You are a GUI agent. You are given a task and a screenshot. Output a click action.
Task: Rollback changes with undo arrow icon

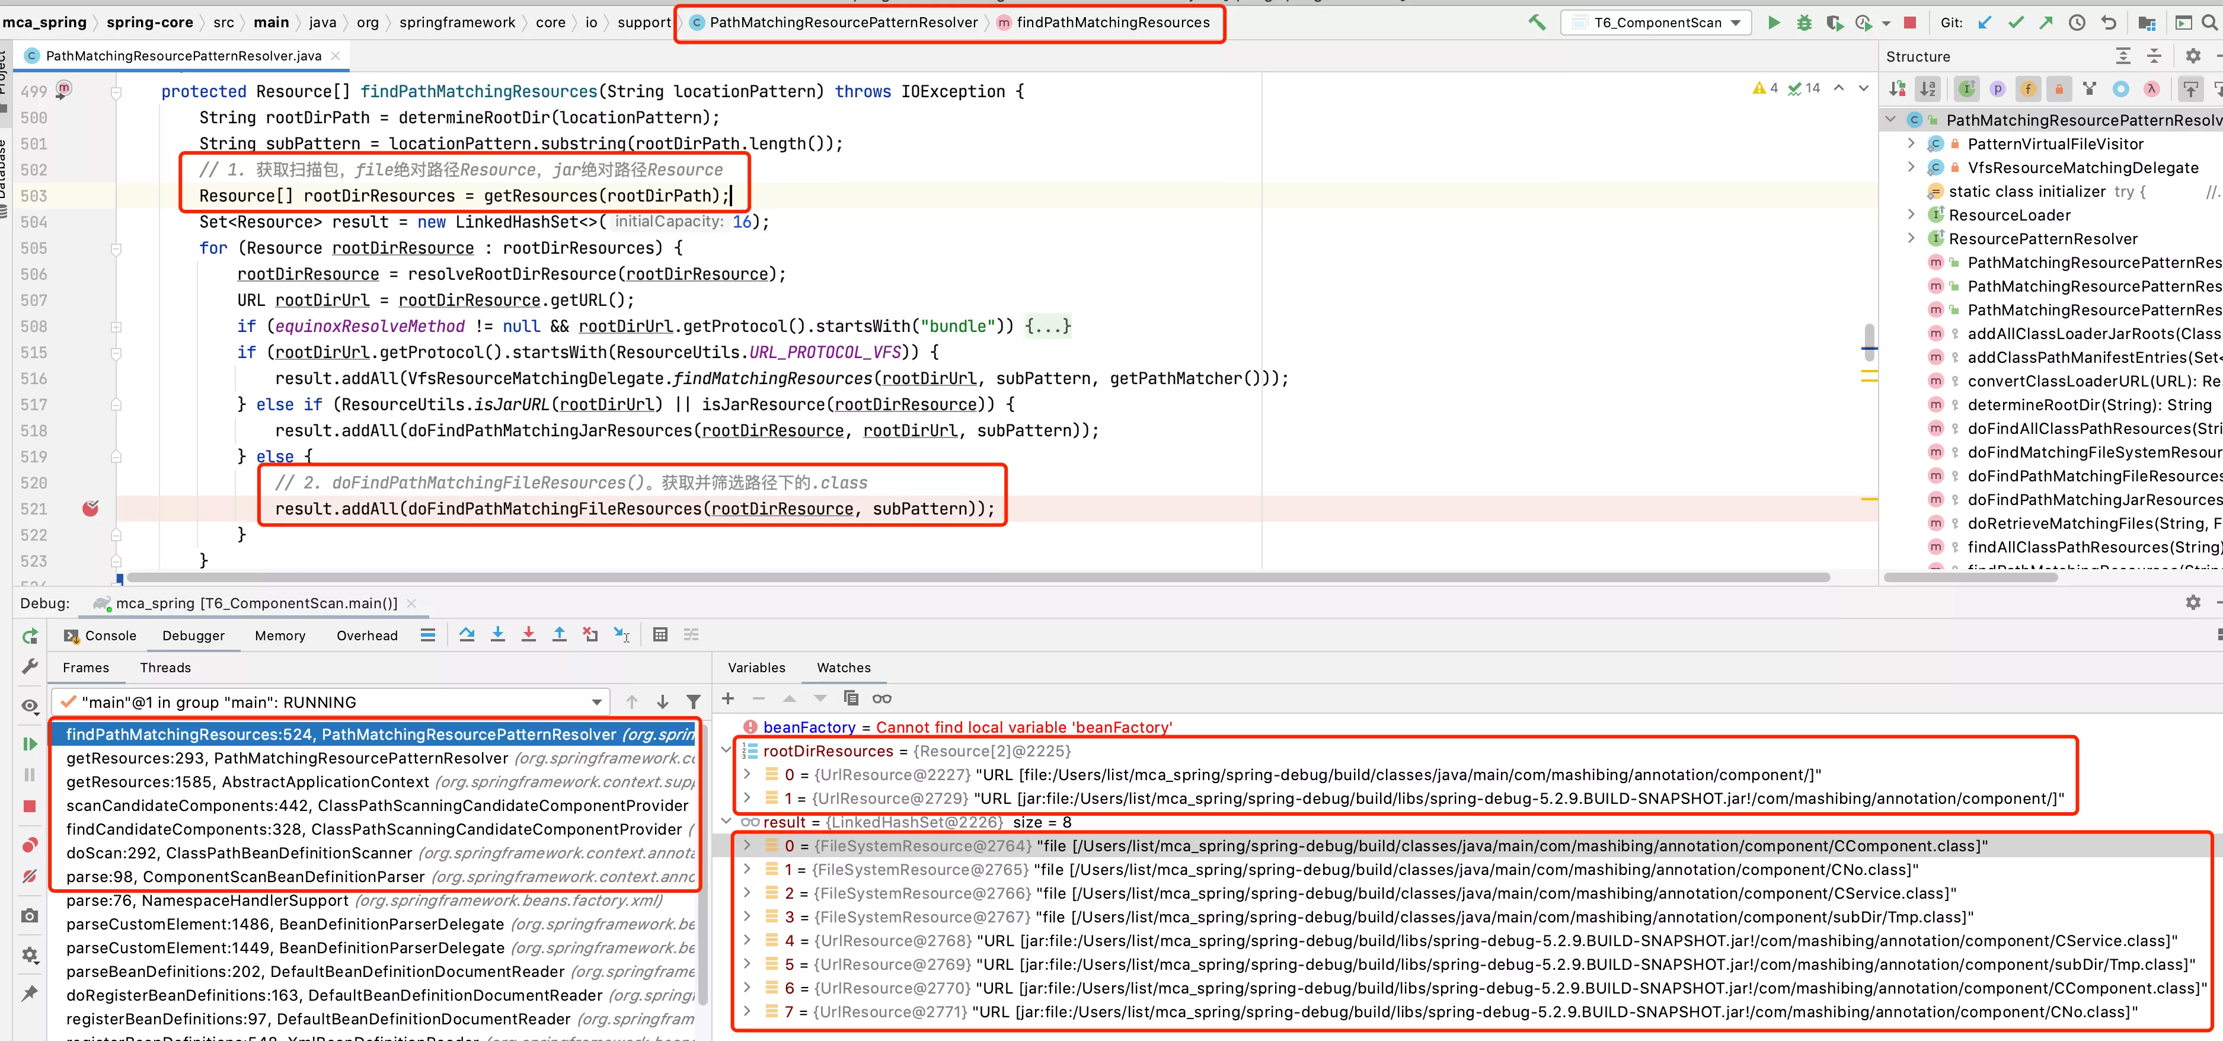2108,23
